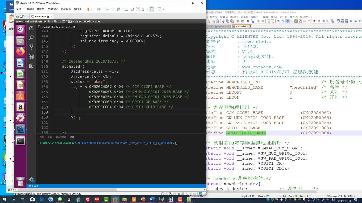
Task: Click Notepad++ Find toolbar icon
Action: tap(248, 21)
